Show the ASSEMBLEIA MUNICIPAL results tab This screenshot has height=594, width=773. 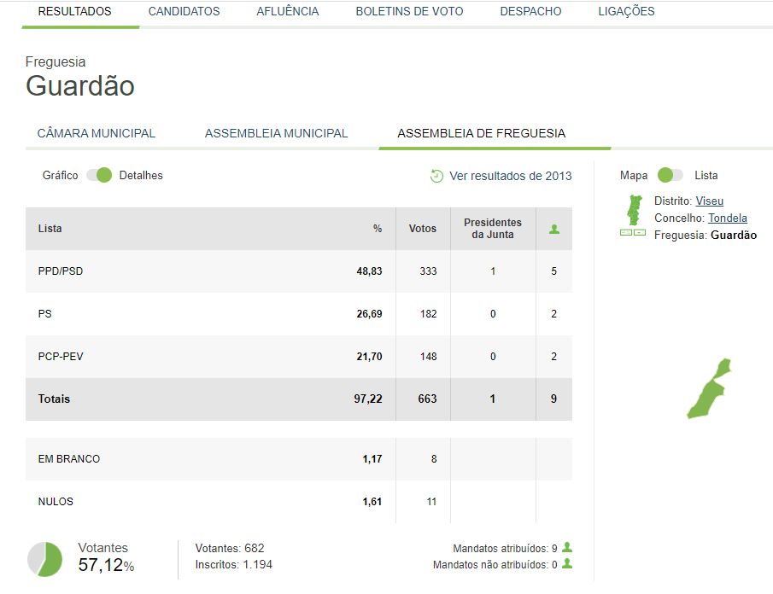276,133
